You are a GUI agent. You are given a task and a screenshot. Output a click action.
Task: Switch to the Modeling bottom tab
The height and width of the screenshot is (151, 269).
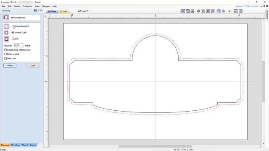click(x=16, y=145)
